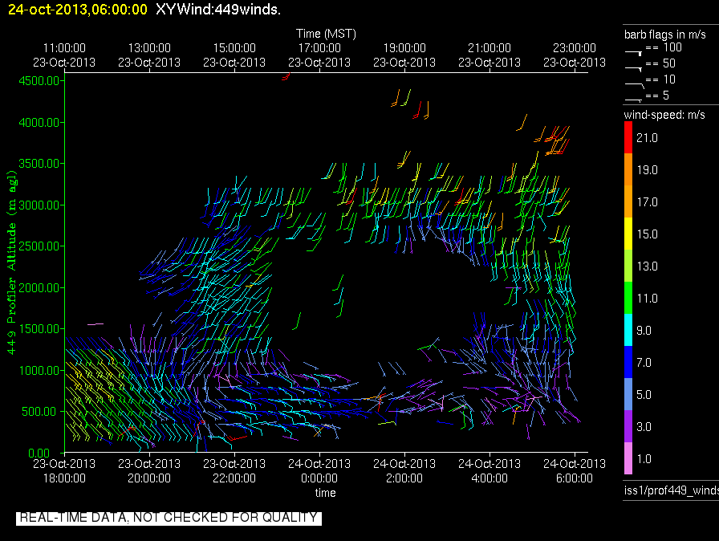Click the 23-Oct-2013 18:00:00 bottom axis label
The width and height of the screenshot is (719, 541).
pyautogui.click(x=64, y=471)
